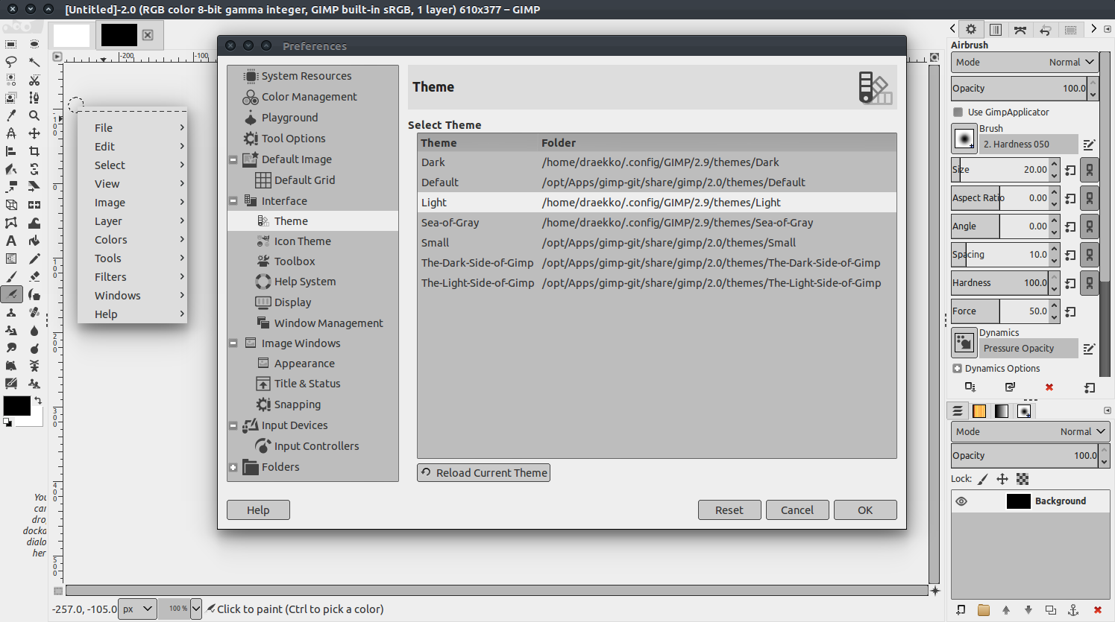Toggle link for Size to brush
This screenshot has height=622, width=1115.
point(1090,171)
